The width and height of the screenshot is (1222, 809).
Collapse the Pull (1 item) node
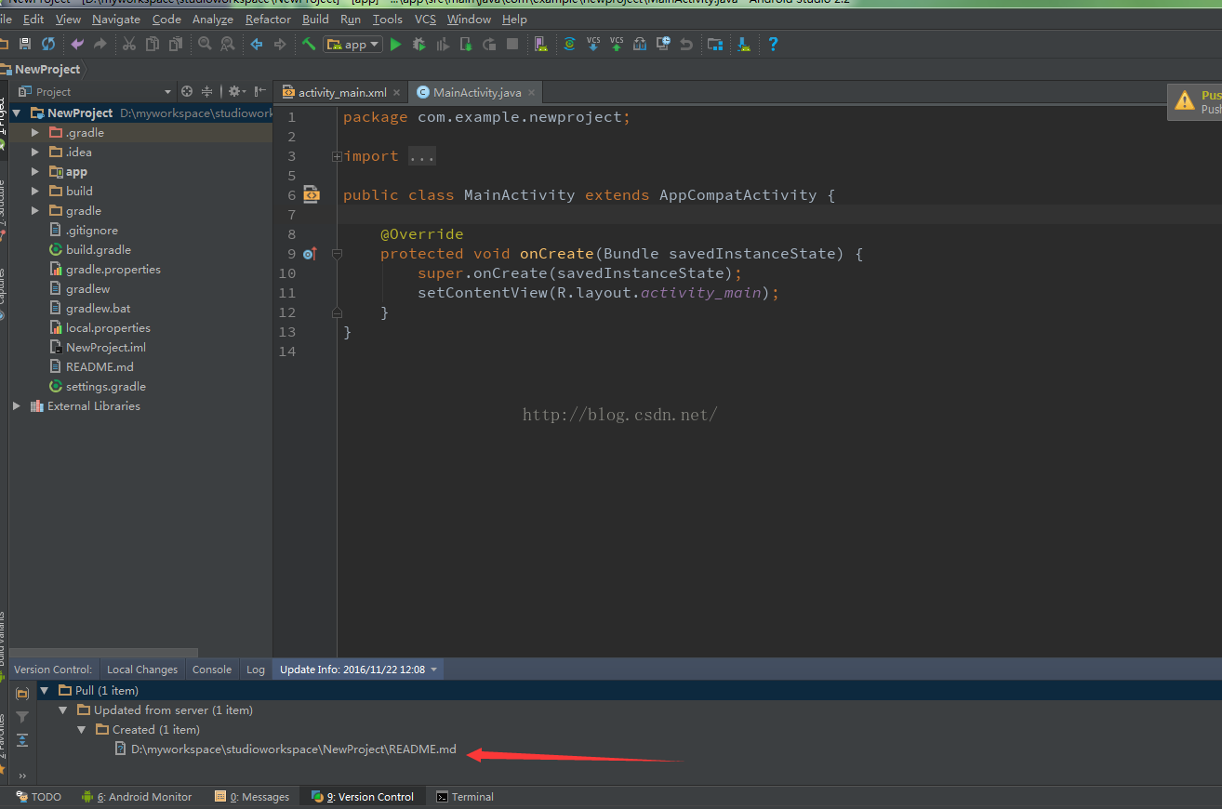pyautogui.click(x=45, y=690)
